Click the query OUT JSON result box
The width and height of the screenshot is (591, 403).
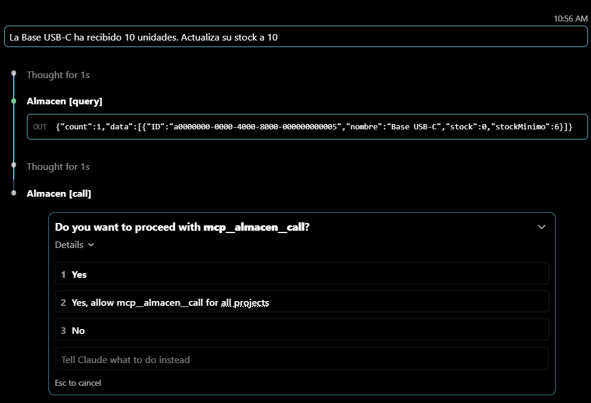pyautogui.click(x=307, y=127)
